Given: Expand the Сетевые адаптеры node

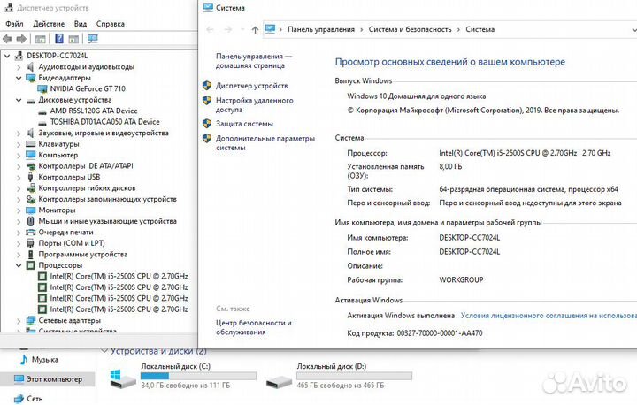Looking at the screenshot, I should pyautogui.click(x=19, y=320).
